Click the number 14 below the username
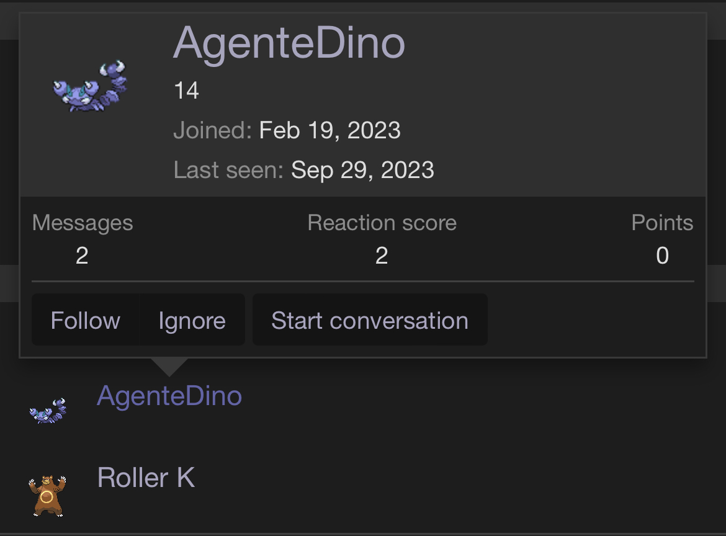This screenshot has width=726, height=536. 186,92
